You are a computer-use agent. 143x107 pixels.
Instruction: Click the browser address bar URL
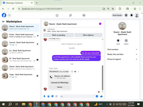(x=42, y=9)
